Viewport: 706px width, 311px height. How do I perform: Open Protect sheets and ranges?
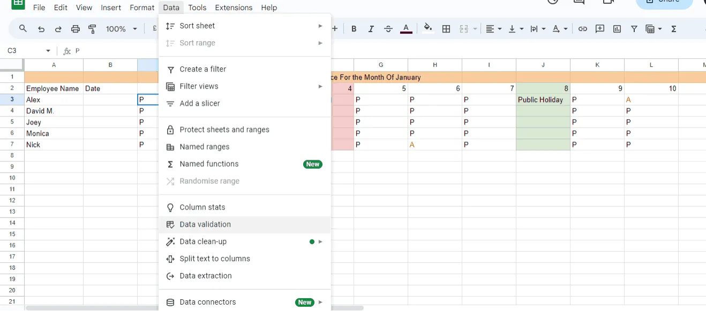click(x=245, y=129)
